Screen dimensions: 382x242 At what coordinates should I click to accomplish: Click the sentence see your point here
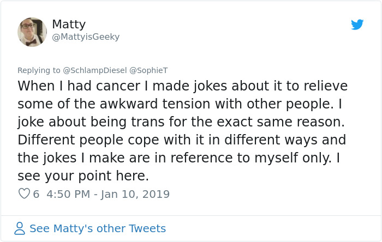pyautogui.click(x=83, y=176)
